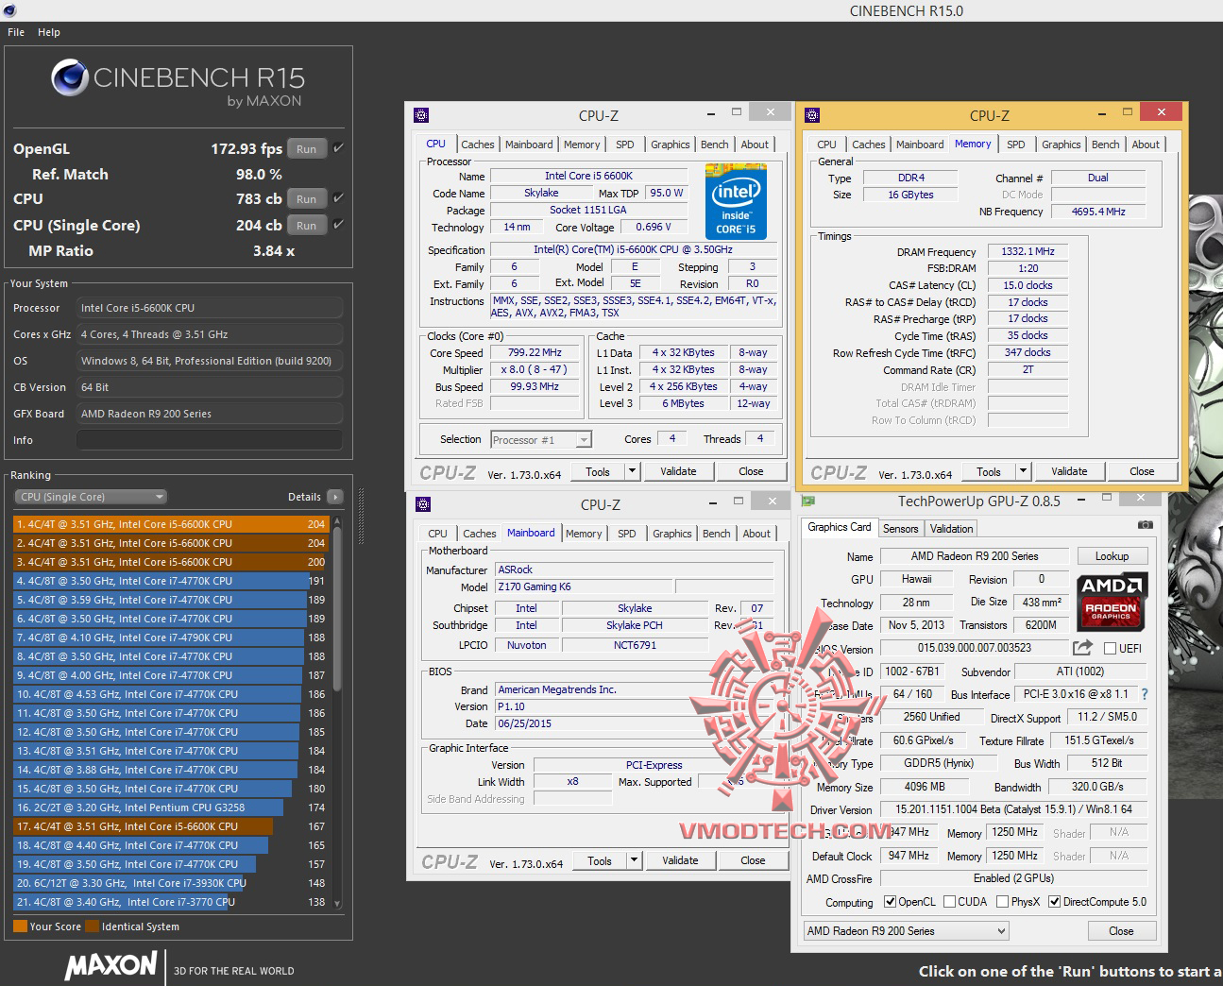Screen dimensions: 1223x986
Task: Select ranking row 20 with Core i7-3930K
Action: (170, 883)
